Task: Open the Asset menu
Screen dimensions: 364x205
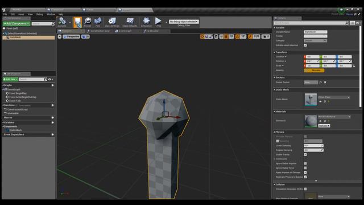Action: tap(21, 14)
